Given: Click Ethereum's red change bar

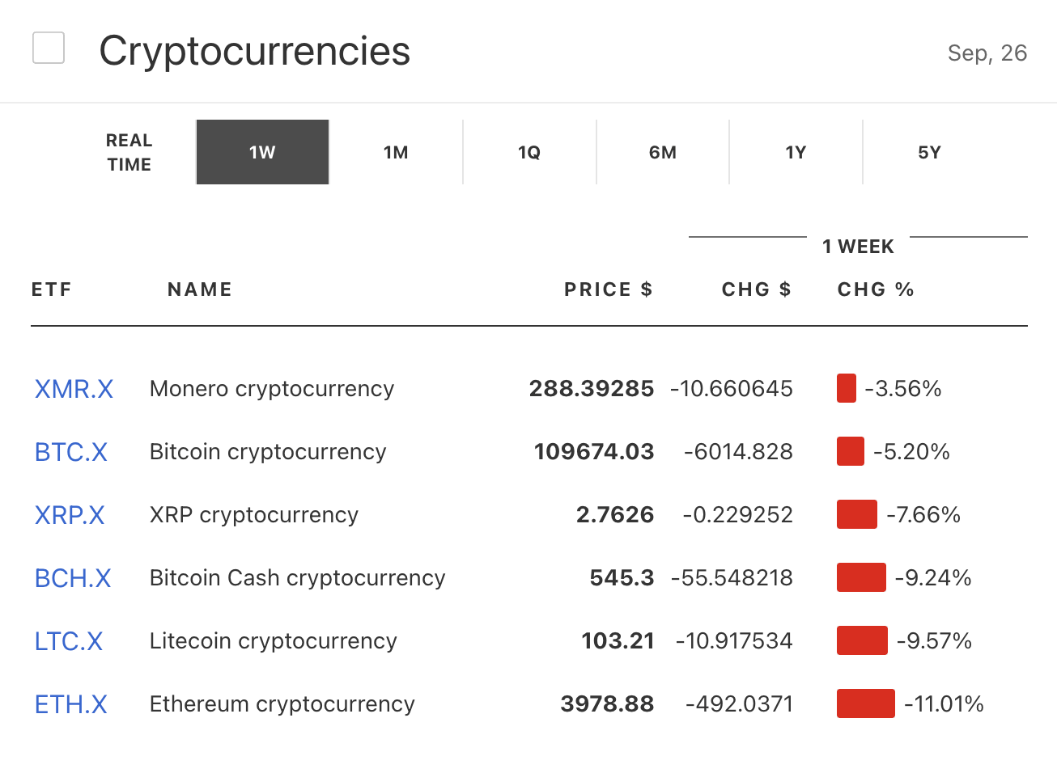Looking at the screenshot, I should [865, 703].
